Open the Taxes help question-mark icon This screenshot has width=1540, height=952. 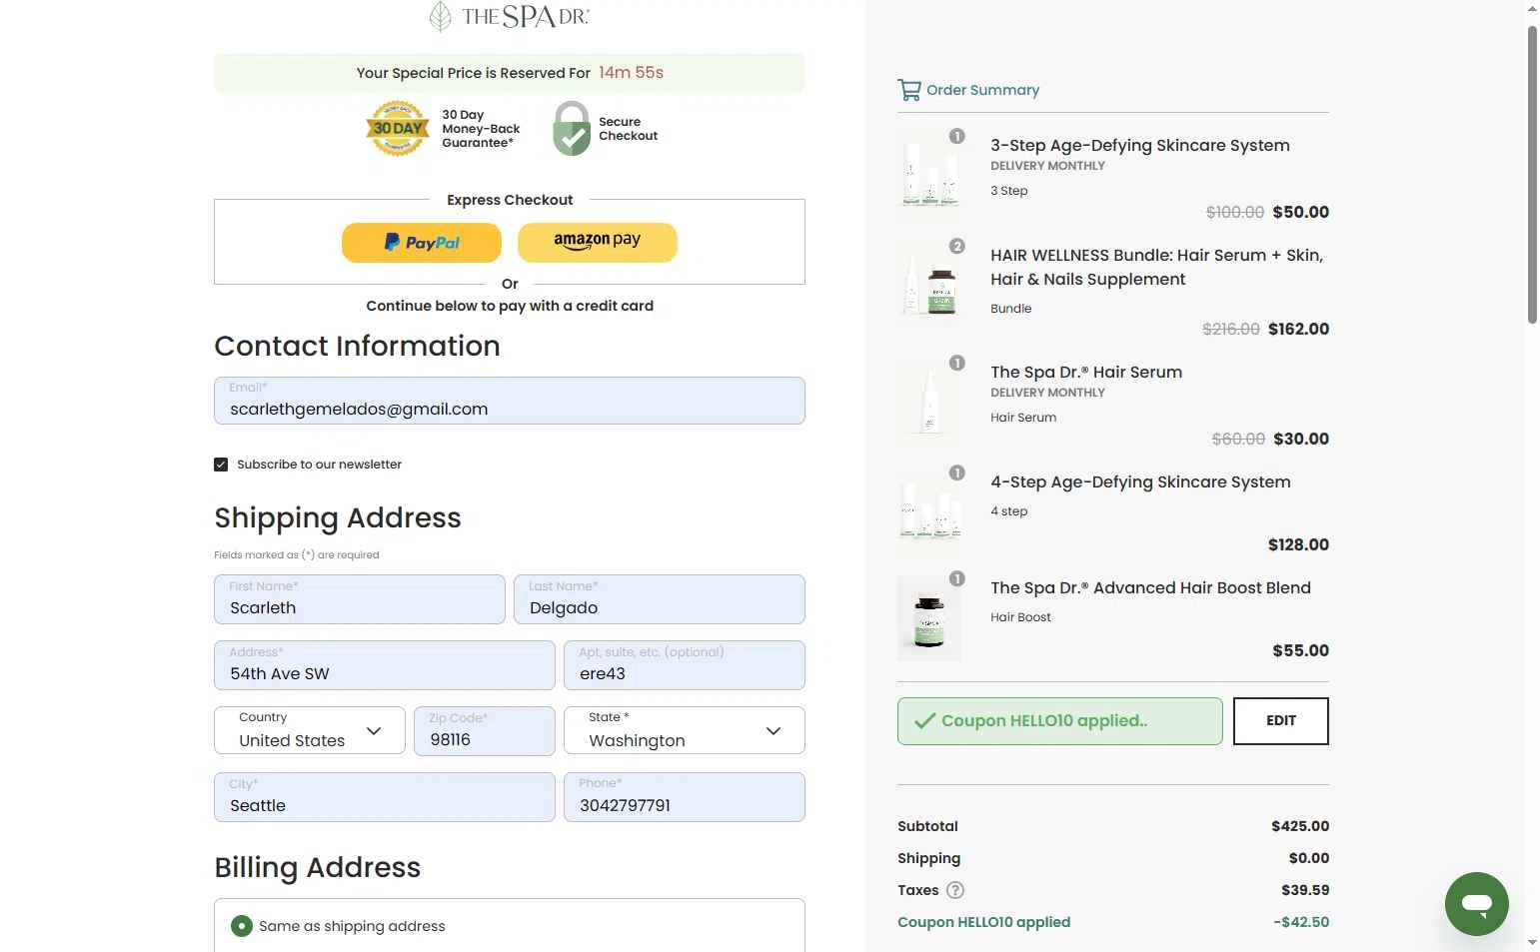(955, 890)
